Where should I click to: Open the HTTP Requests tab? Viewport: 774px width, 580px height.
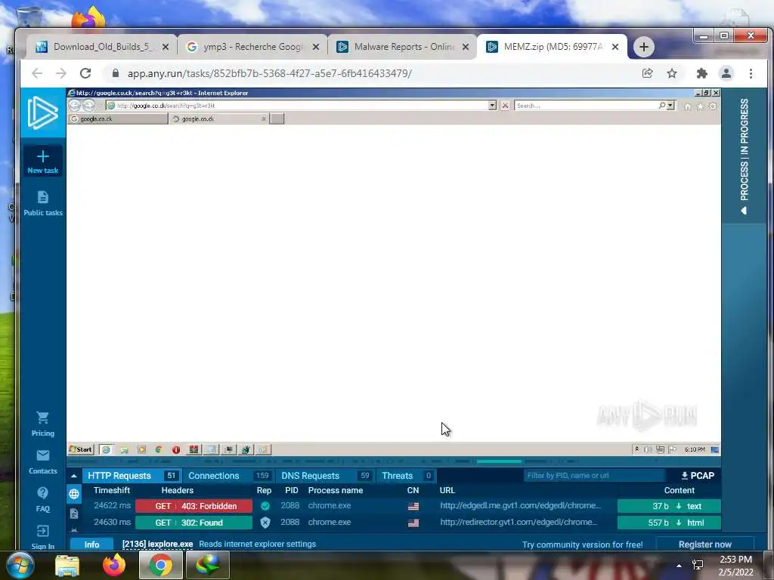tap(132, 476)
